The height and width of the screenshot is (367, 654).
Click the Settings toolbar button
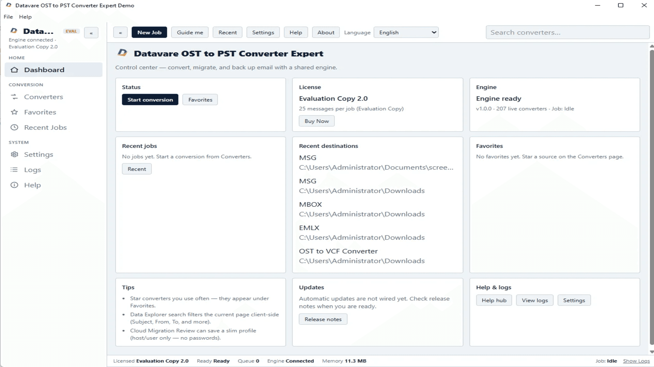tap(263, 32)
